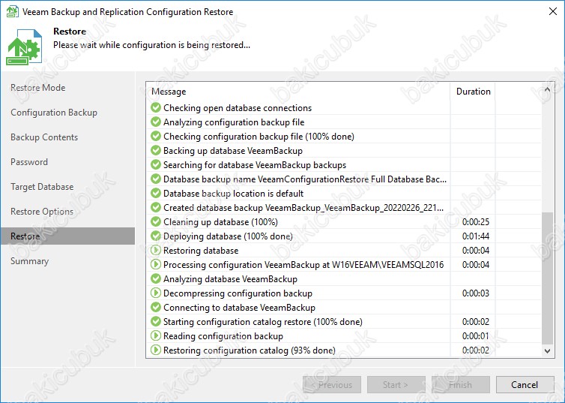
Task: Select the 'Restoring database' log row text
Action: (201, 251)
